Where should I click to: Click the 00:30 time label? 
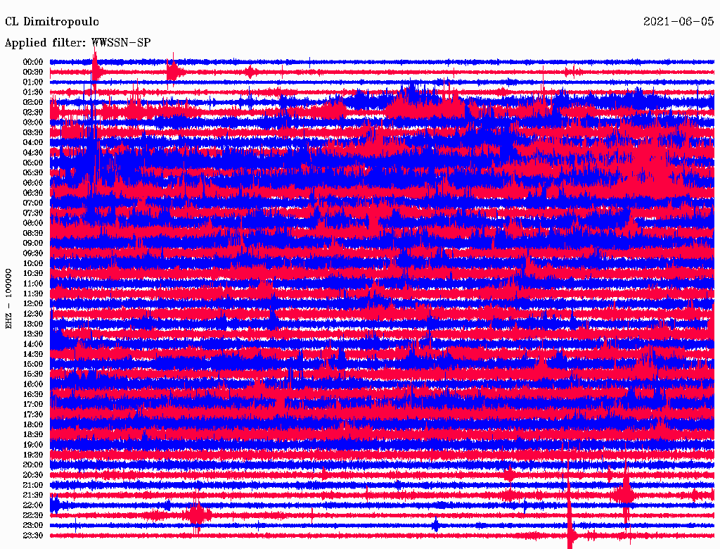click(x=33, y=72)
